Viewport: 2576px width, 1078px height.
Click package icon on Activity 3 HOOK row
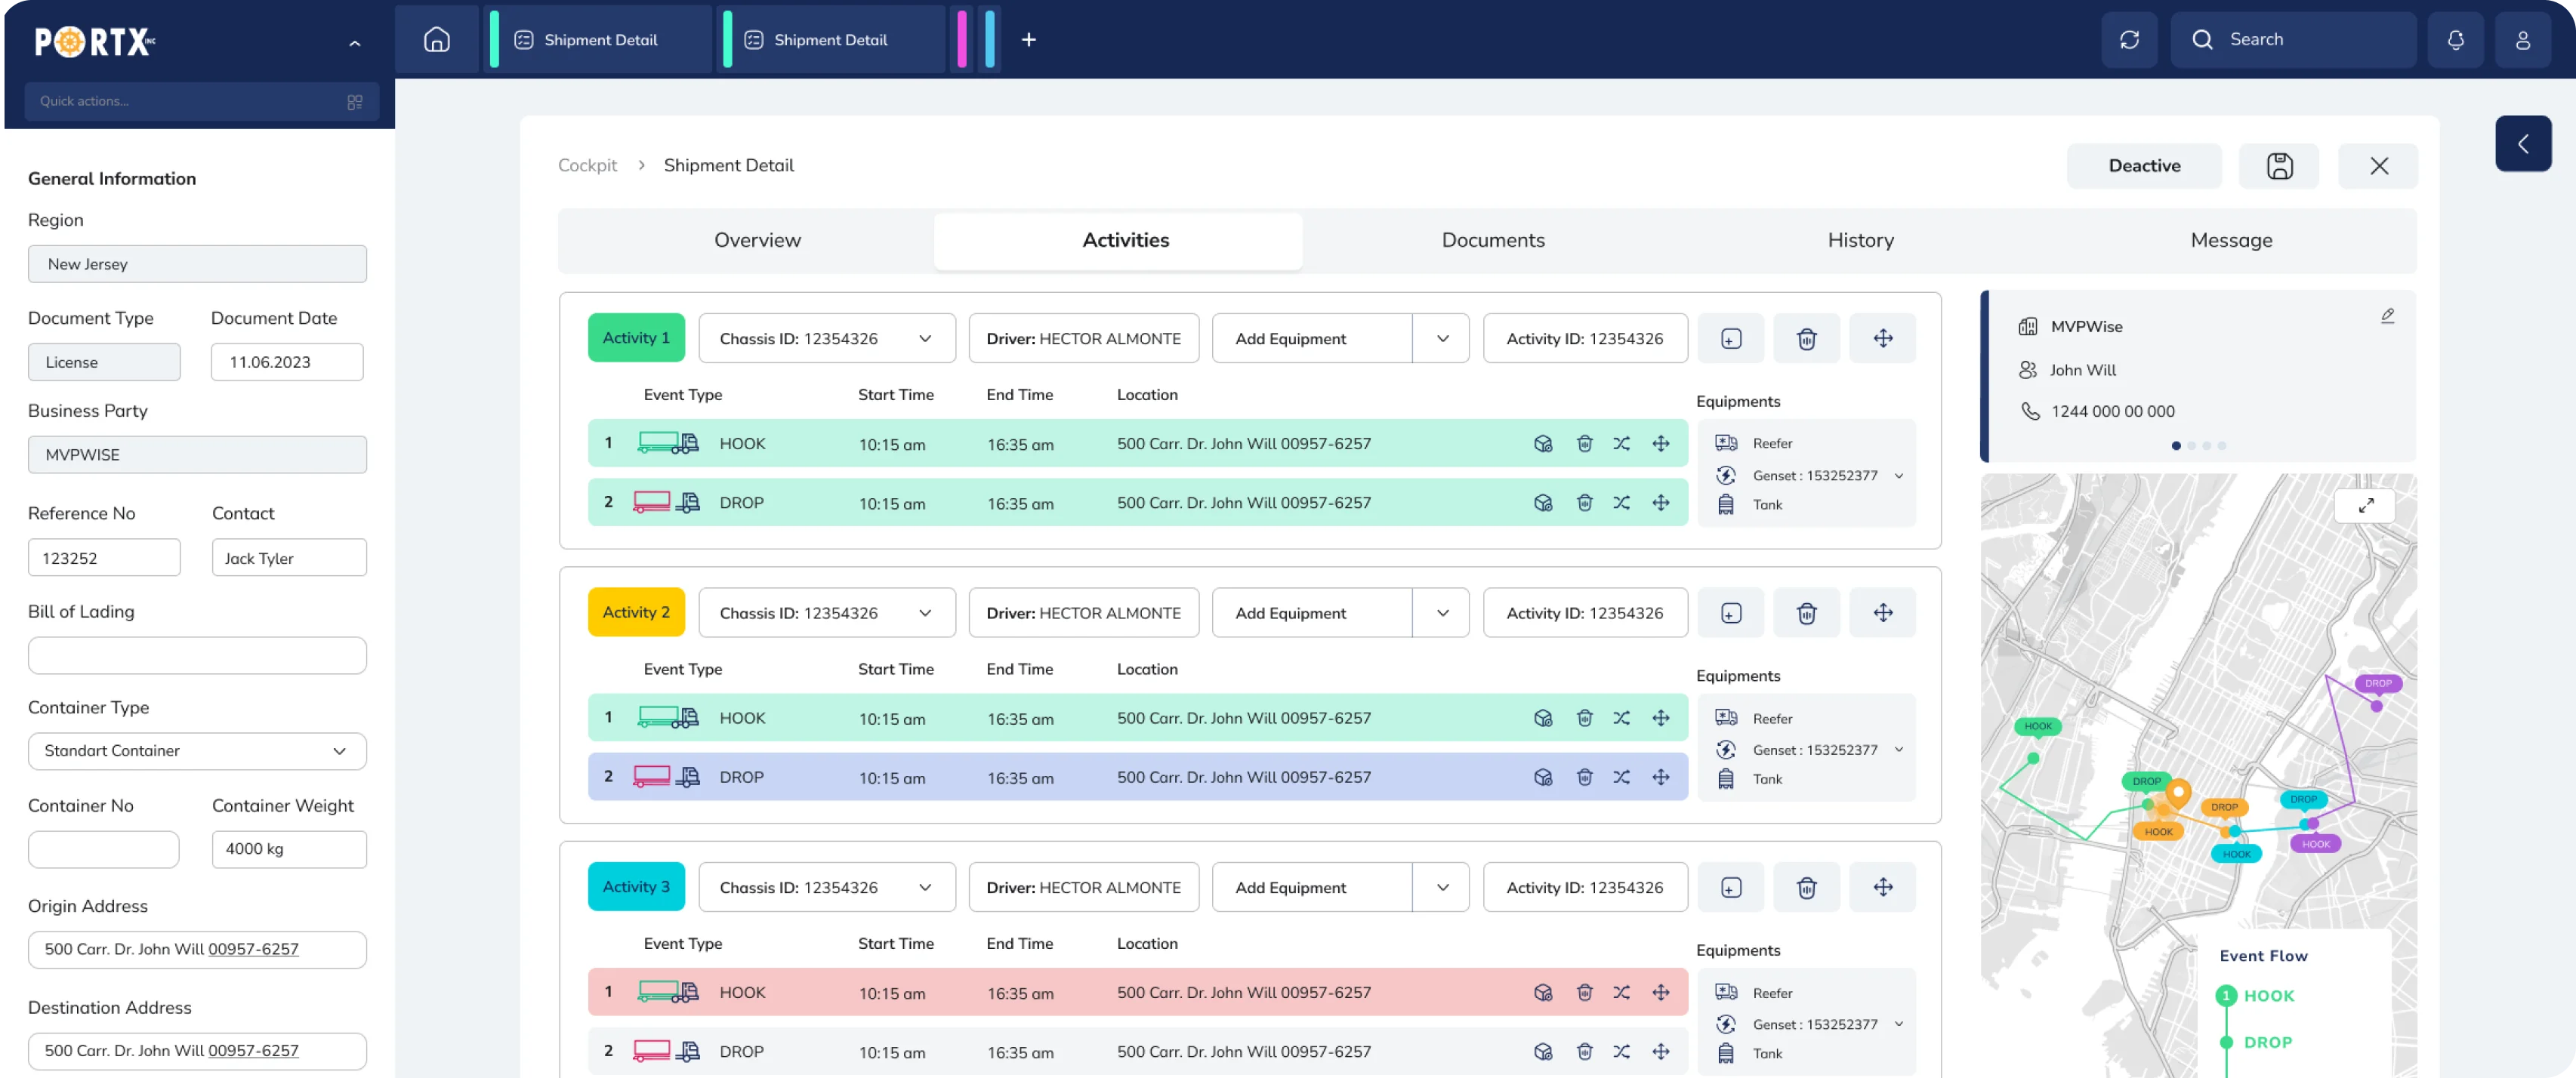coord(1543,992)
